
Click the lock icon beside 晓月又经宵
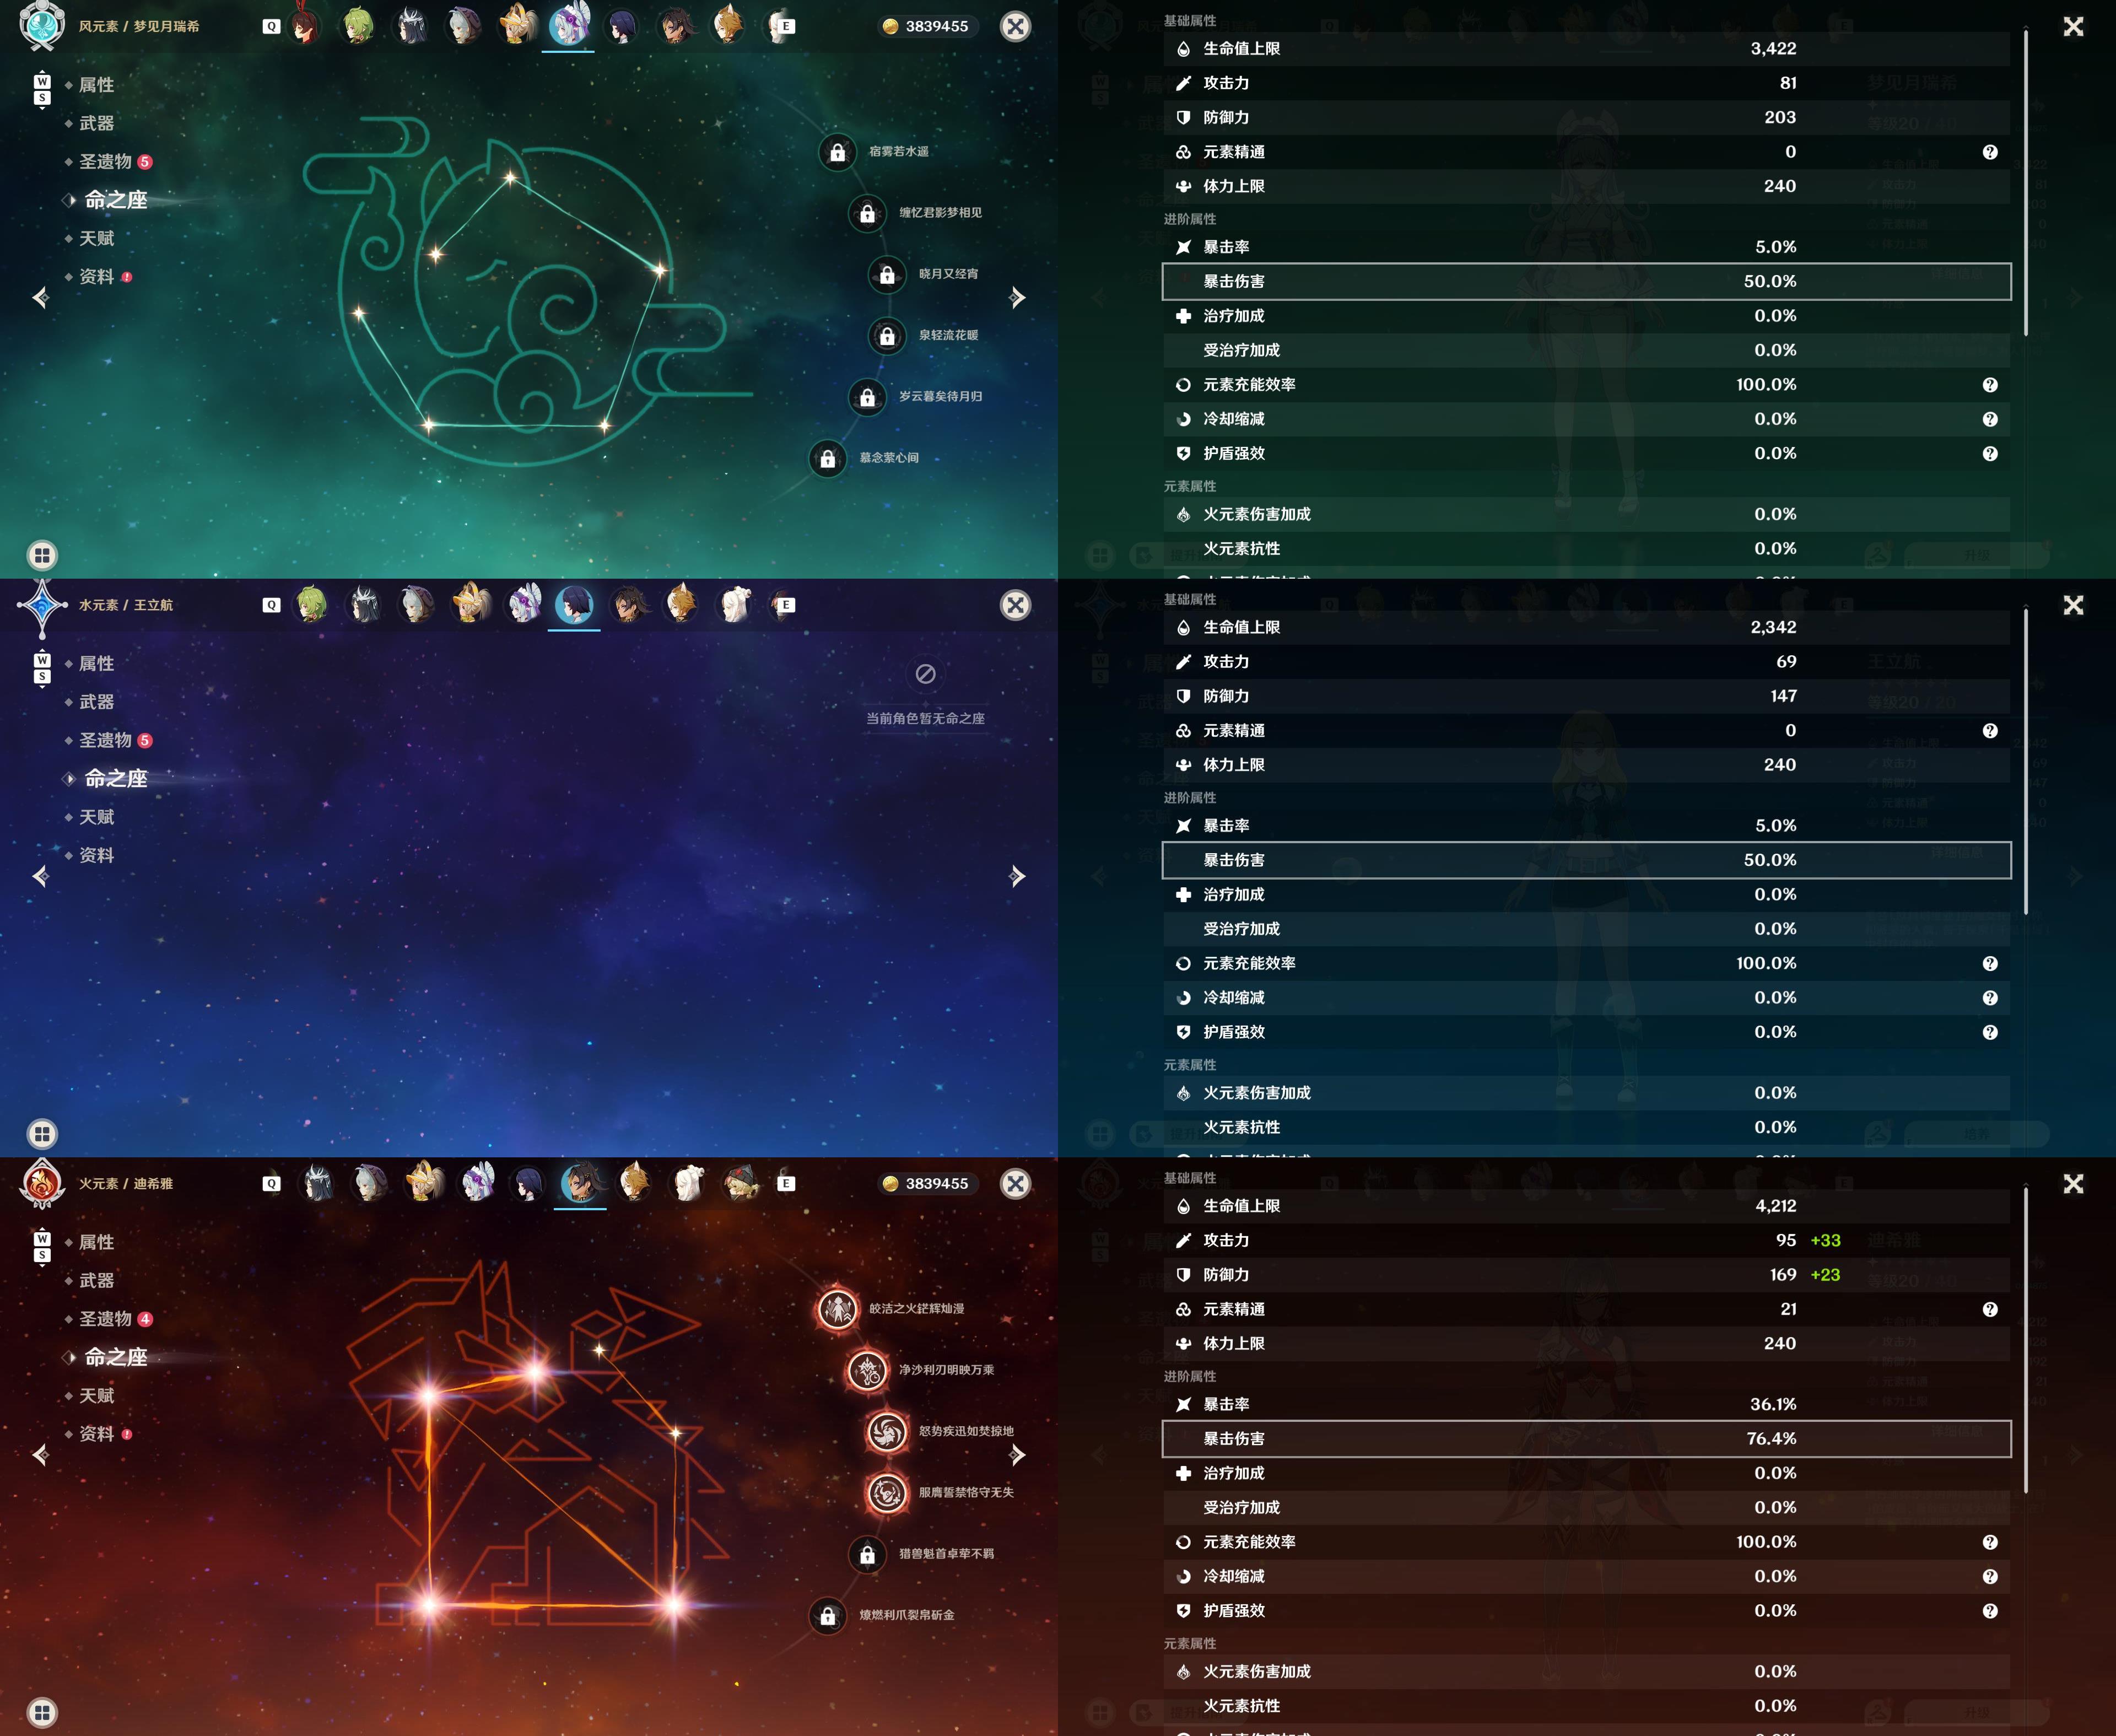pos(887,275)
